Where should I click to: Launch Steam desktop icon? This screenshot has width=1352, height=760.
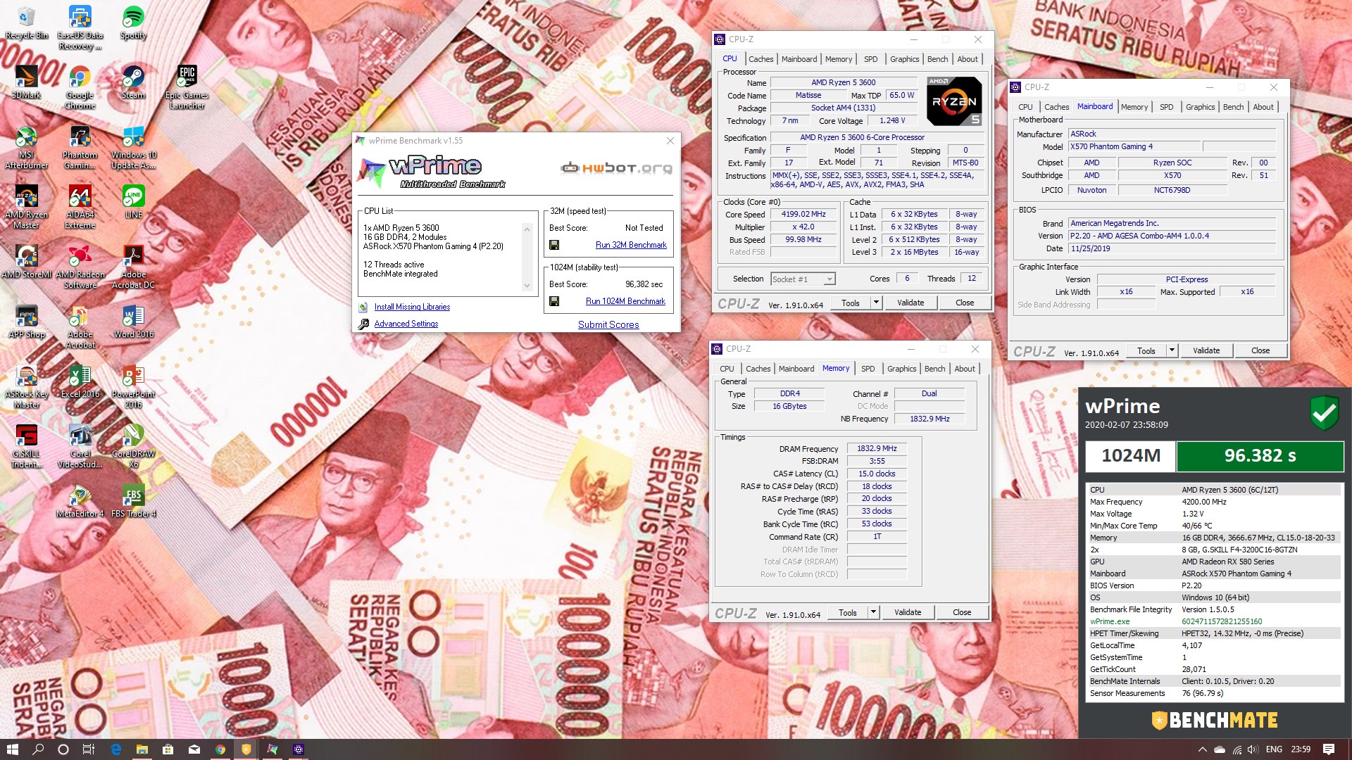(x=133, y=82)
